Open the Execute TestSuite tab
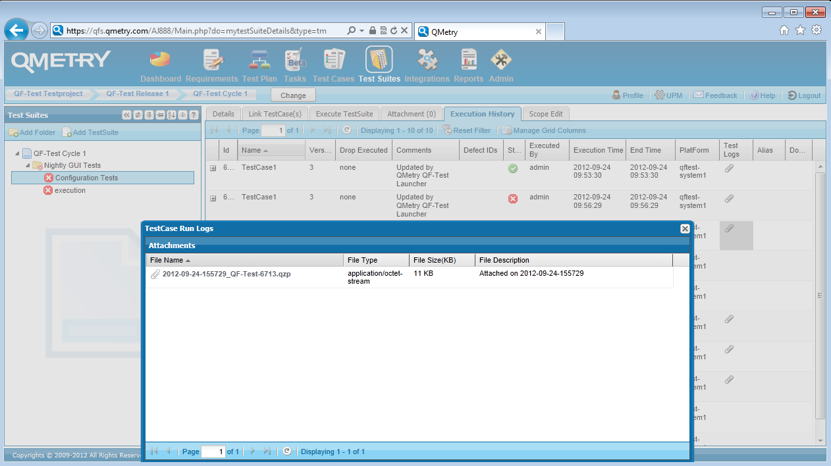 [344, 114]
